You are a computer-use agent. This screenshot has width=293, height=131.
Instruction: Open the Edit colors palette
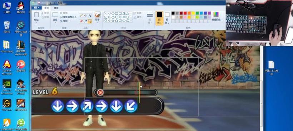[216, 16]
